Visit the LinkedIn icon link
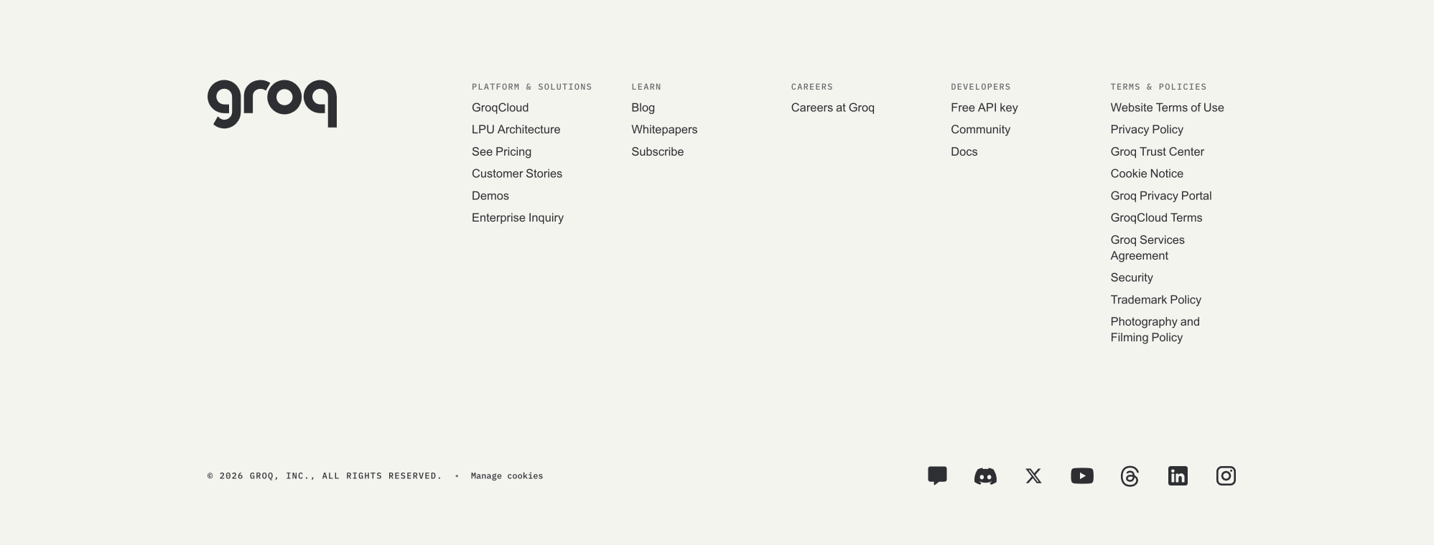 click(x=1178, y=476)
